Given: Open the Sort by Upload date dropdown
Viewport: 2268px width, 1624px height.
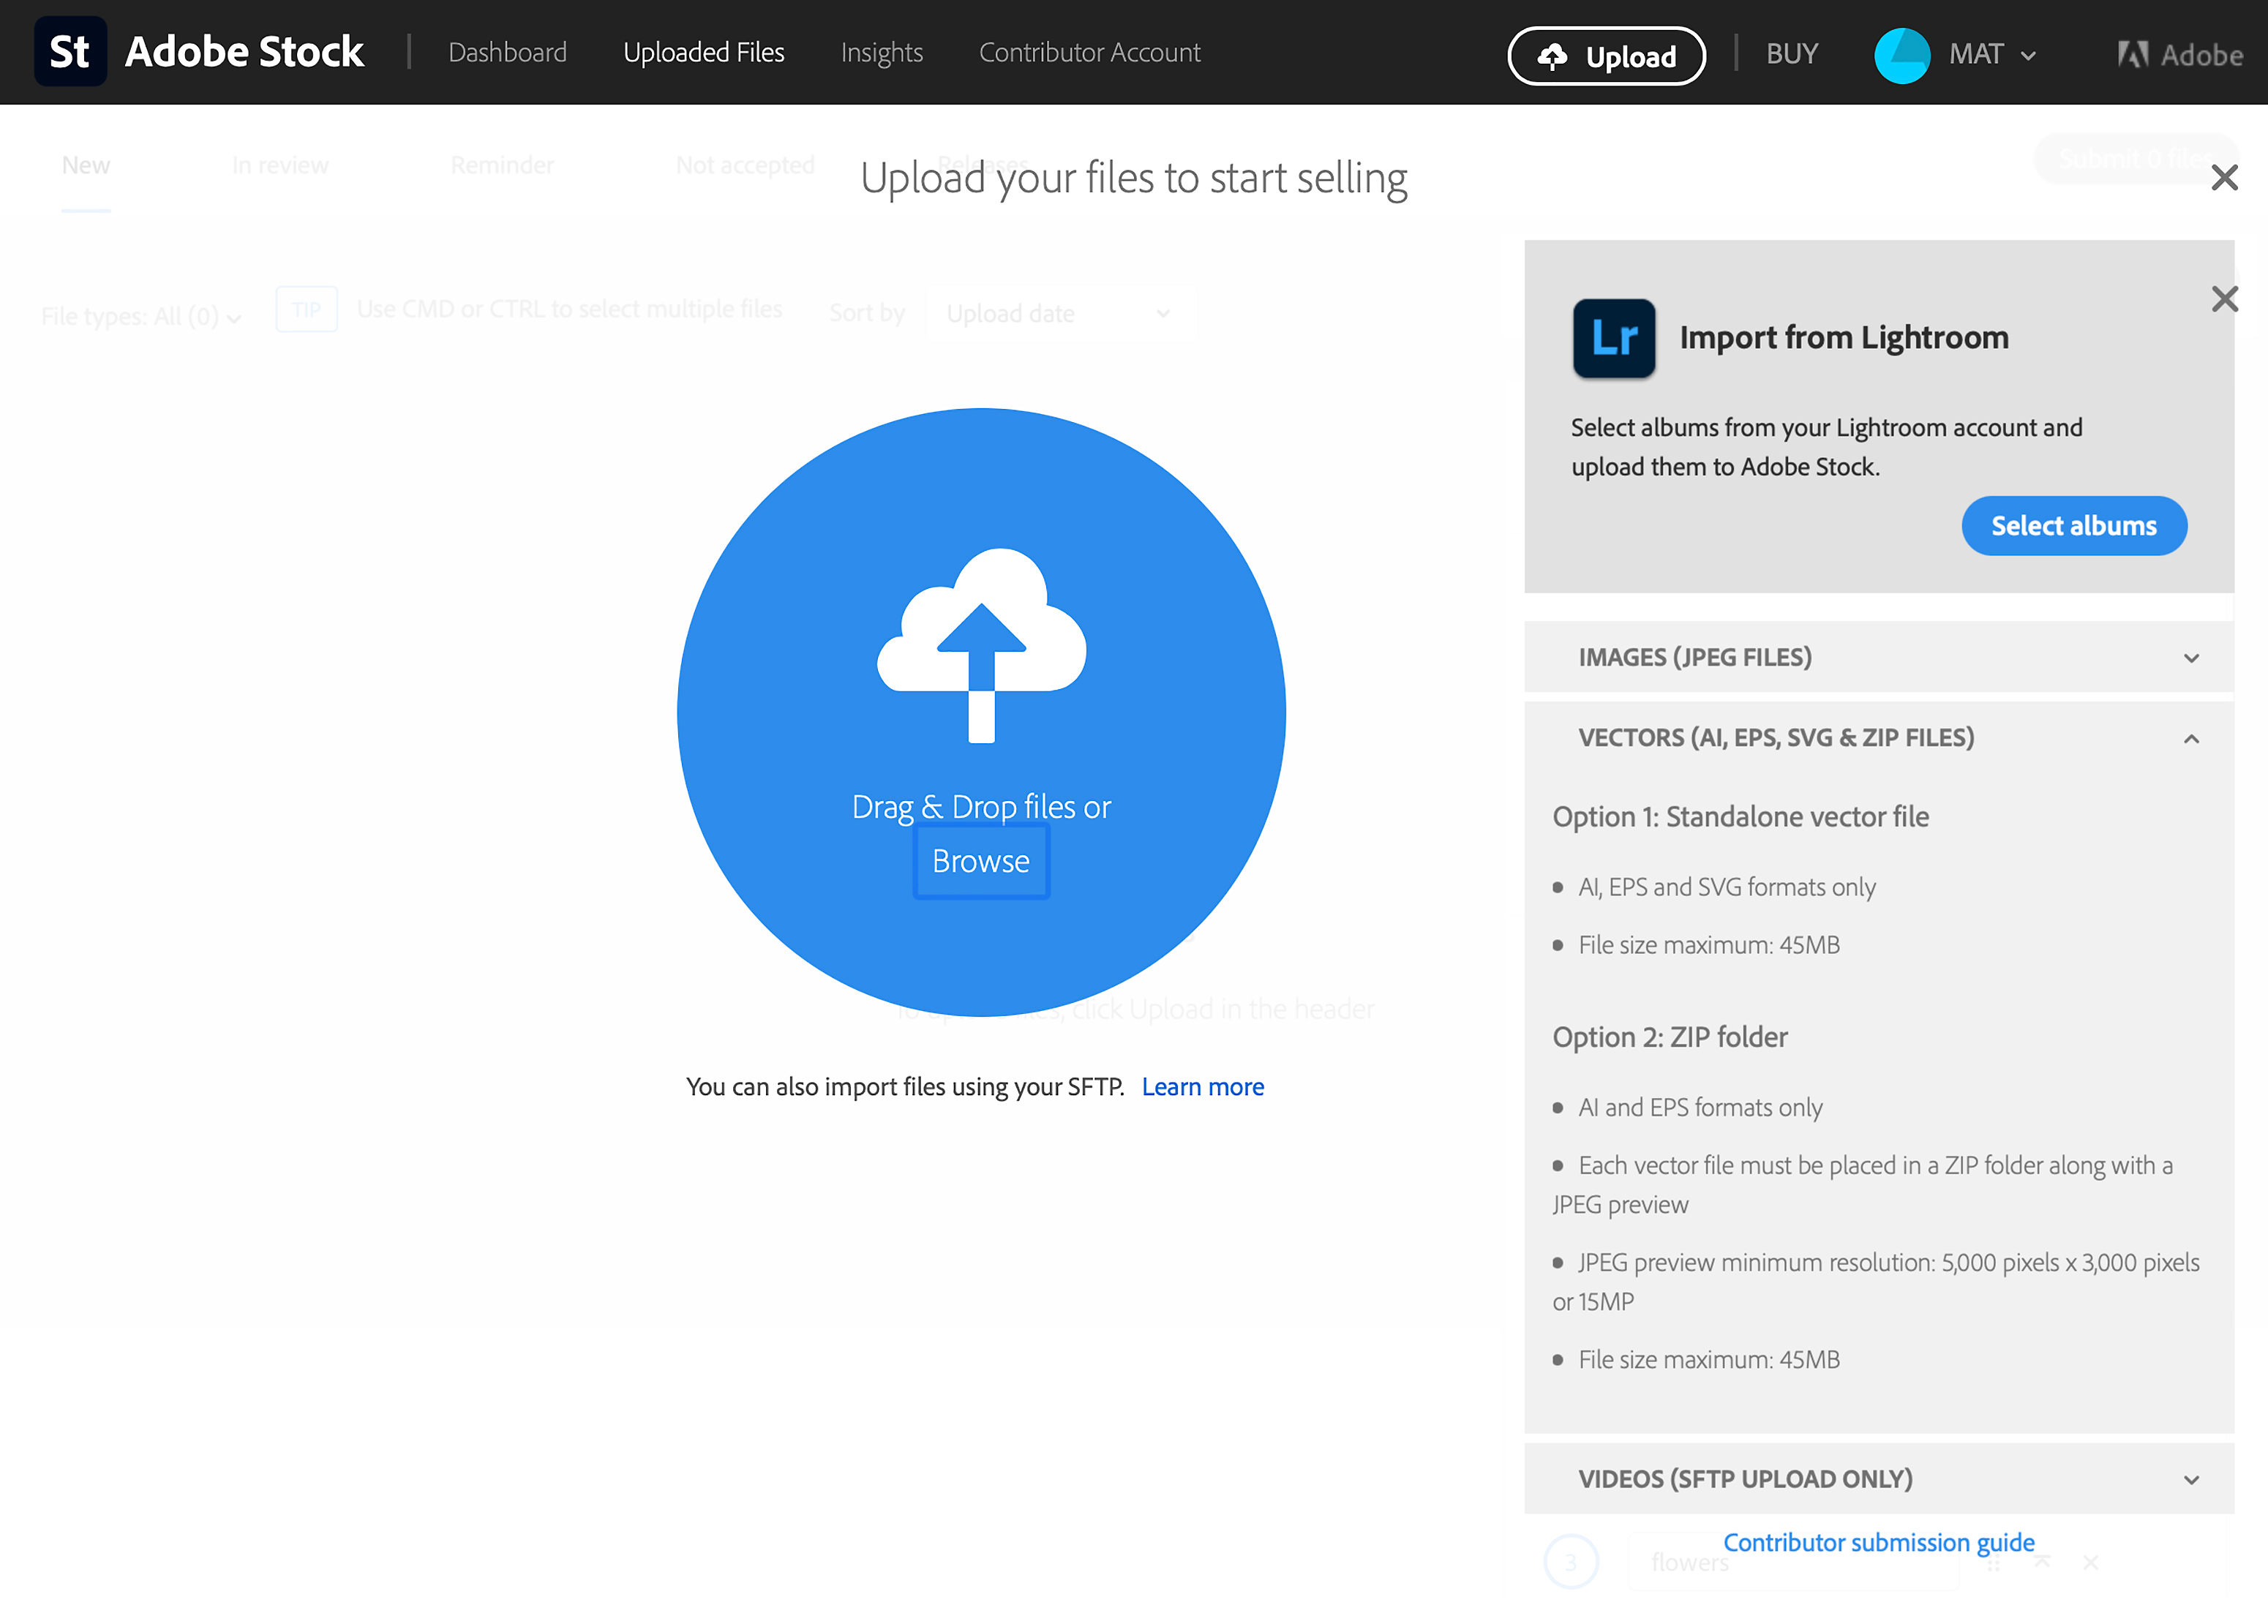Looking at the screenshot, I should (1055, 313).
